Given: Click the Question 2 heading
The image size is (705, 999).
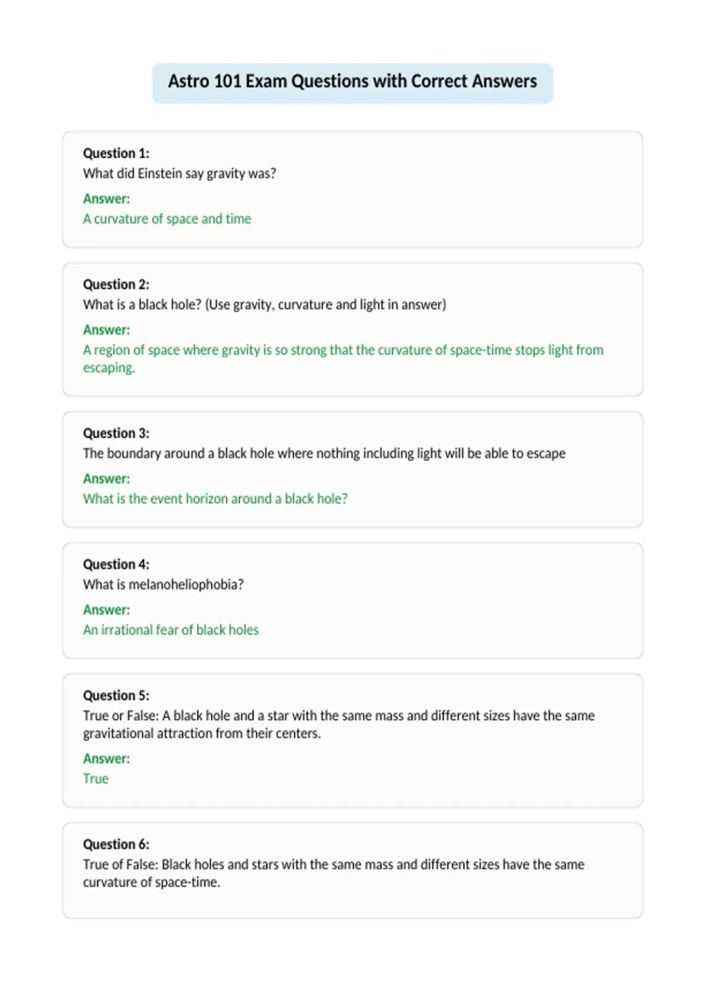Looking at the screenshot, I should tap(116, 284).
